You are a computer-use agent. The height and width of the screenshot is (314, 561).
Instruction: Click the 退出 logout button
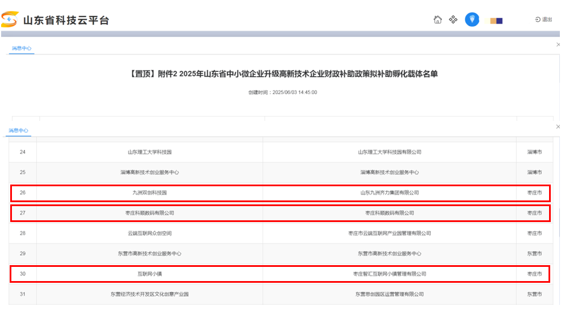543,20
